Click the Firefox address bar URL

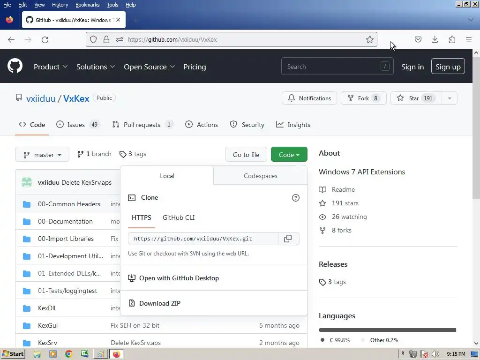(172, 39)
